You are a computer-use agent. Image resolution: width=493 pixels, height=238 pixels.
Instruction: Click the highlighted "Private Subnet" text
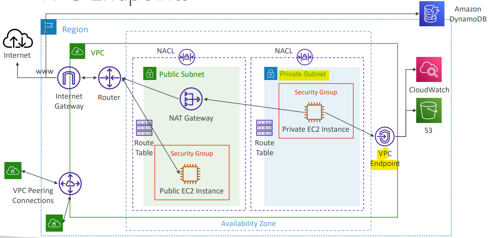(303, 74)
